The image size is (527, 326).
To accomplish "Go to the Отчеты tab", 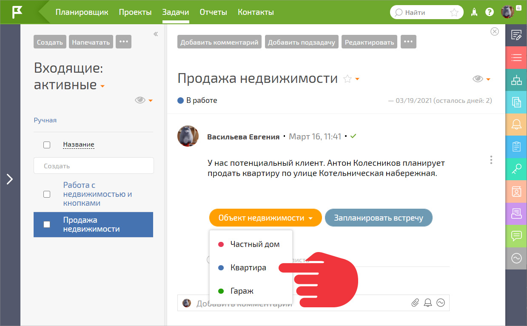I will click(214, 12).
